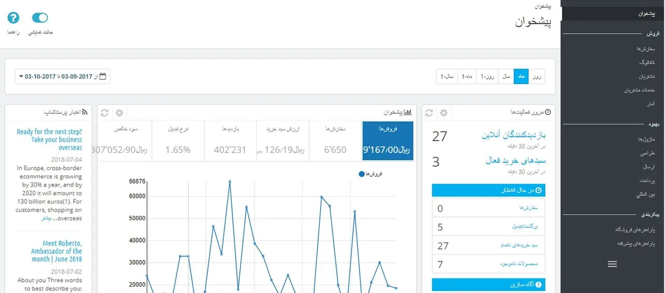
Task: Select the روز date range button
Action: point(537,76)
